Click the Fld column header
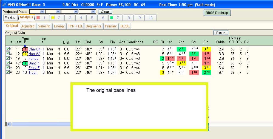Viewport: 273px width, 139px height. (x=246, y=42)
